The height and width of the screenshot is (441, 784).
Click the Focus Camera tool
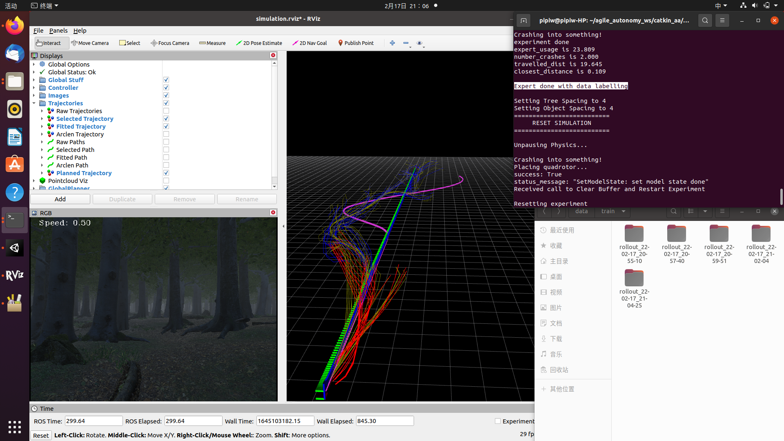coord(170,43)
